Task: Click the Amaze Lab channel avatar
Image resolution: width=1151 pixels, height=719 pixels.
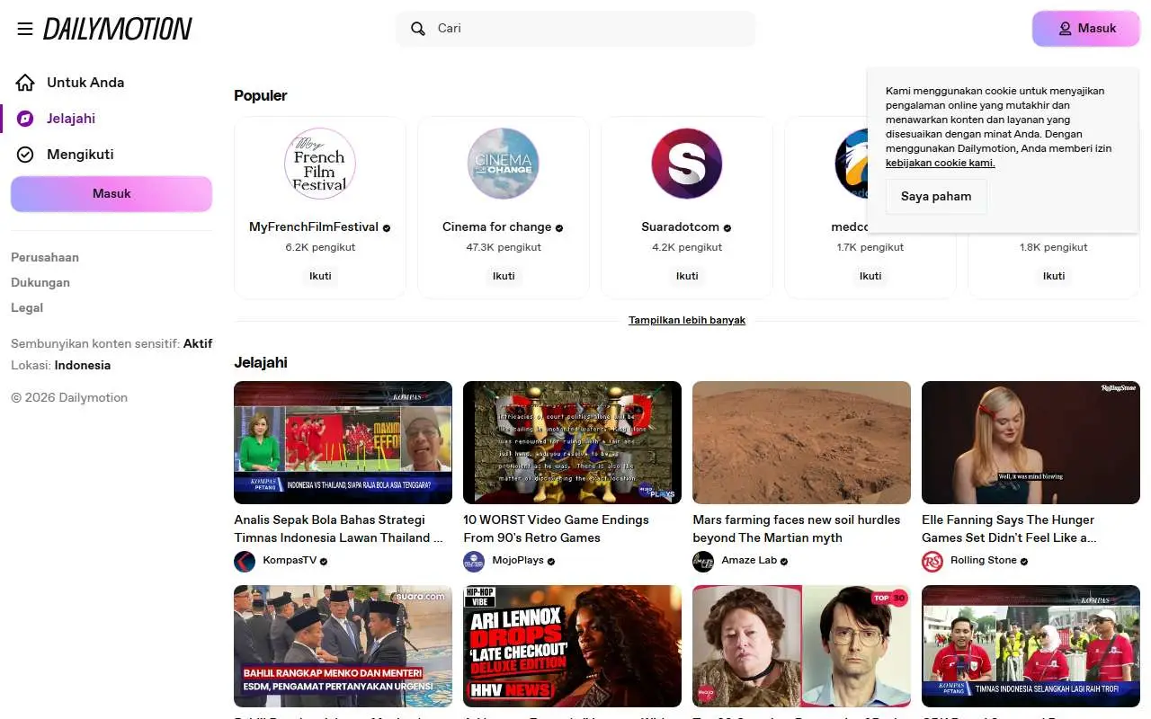Action: click(x=703, y=562)
